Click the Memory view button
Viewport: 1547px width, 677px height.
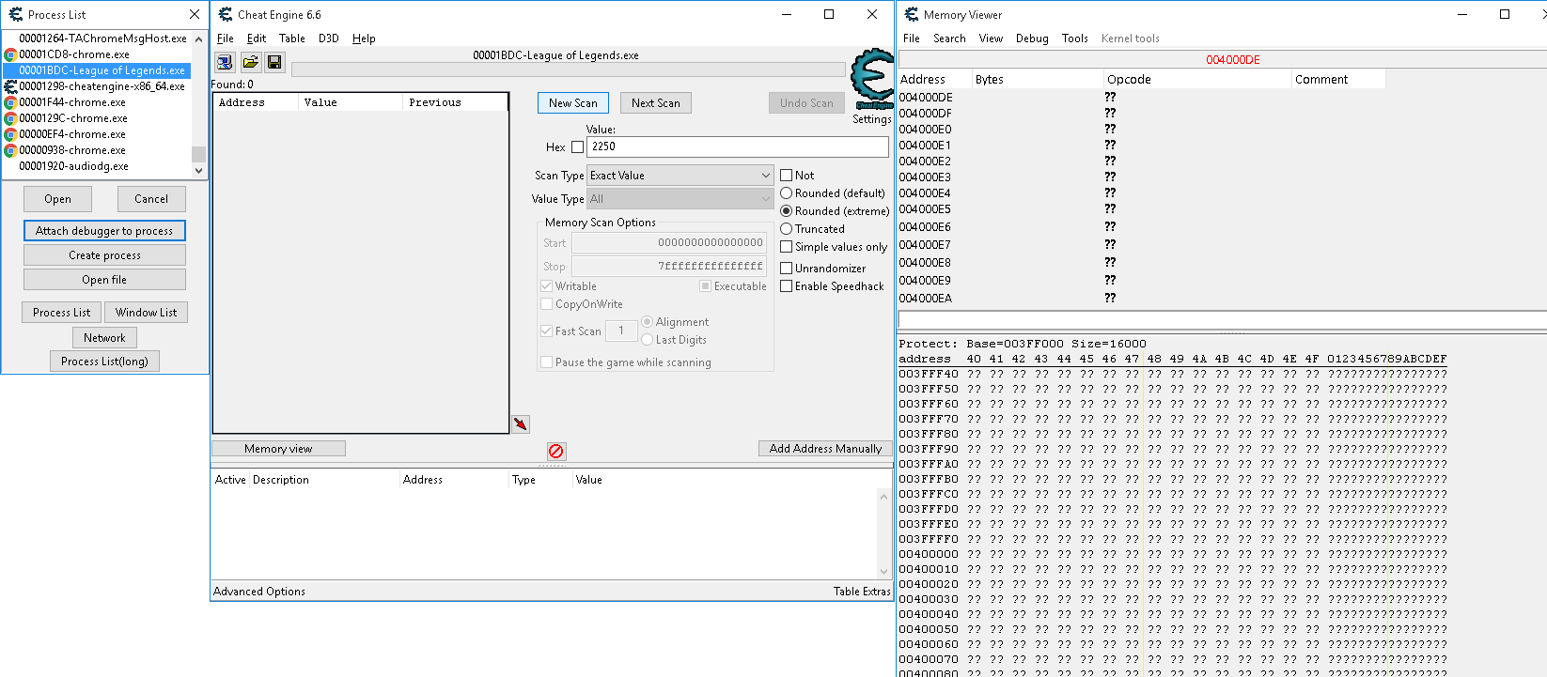pyautogui.click(x=278, y=449)
